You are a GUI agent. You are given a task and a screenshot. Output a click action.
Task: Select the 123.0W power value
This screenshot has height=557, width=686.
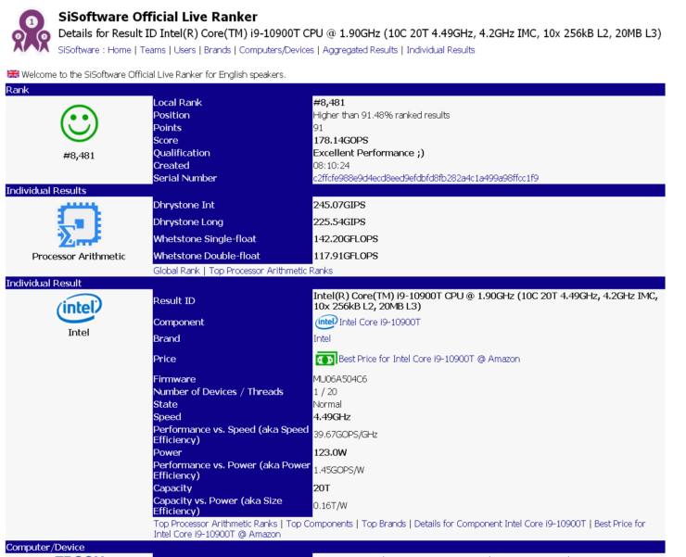[x=330, y=452]
